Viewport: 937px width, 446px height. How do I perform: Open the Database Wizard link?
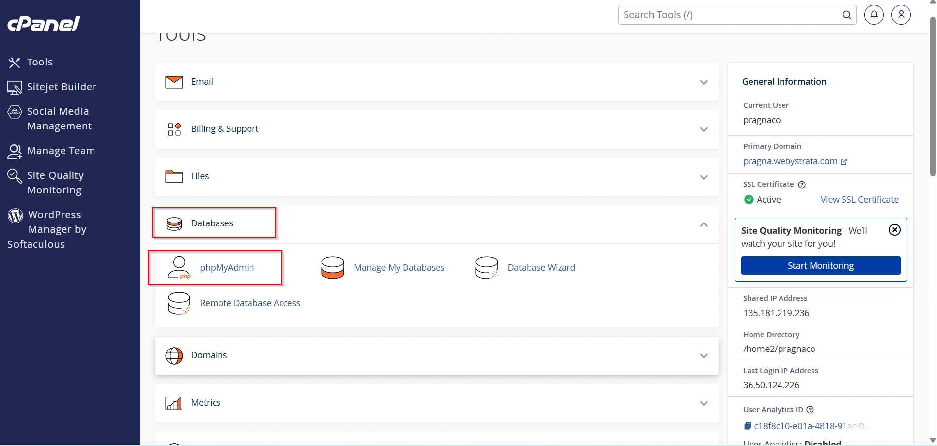(541, 268)
